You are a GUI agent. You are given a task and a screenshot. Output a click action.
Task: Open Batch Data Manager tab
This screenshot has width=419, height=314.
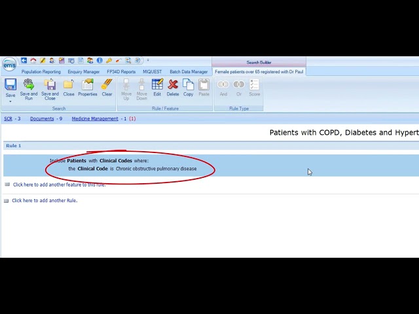click(x=189, y=72)
